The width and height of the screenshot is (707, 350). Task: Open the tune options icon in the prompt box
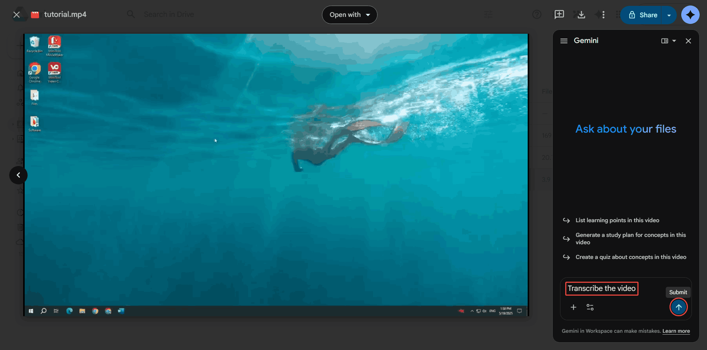click(x=590, y=307)
